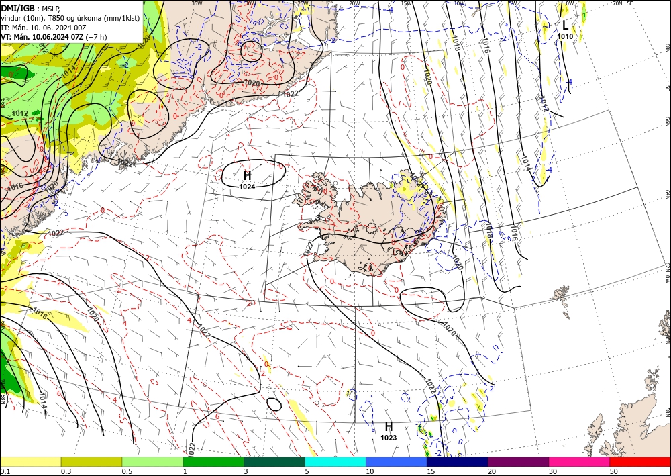
Task: Click the legend value "0.3"
Action: point(66,471)
